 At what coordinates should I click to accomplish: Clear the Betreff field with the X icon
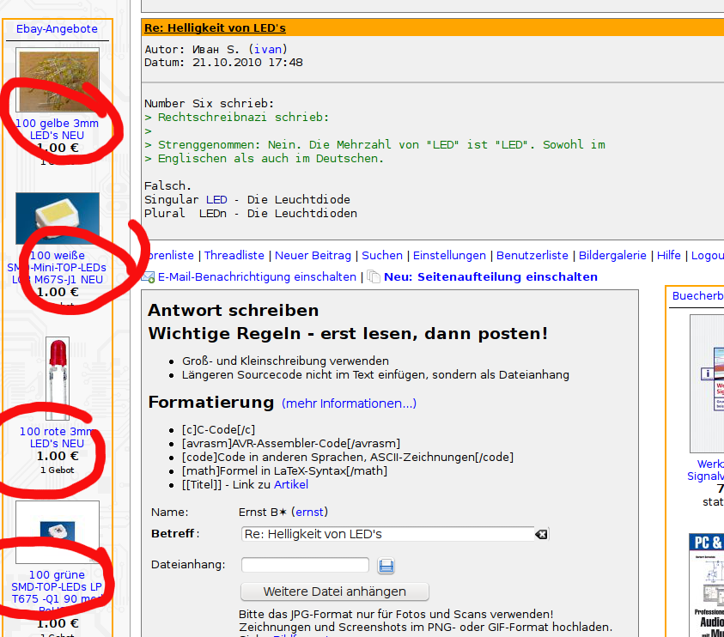point(541,534)
